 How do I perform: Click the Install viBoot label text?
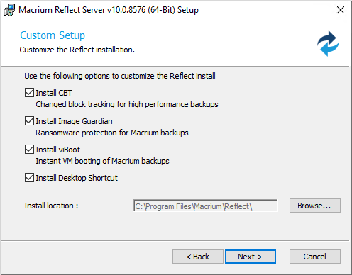pyautogui.click(x=58, y=150)
